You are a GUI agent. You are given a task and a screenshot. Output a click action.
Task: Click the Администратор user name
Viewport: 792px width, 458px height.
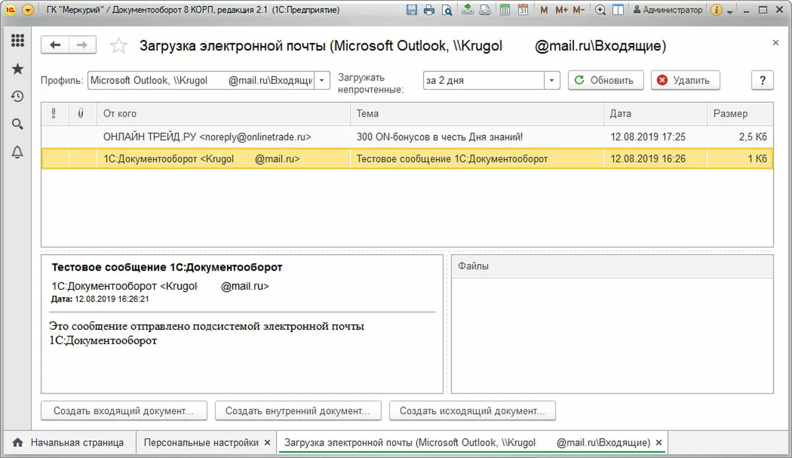pos(668,10)
